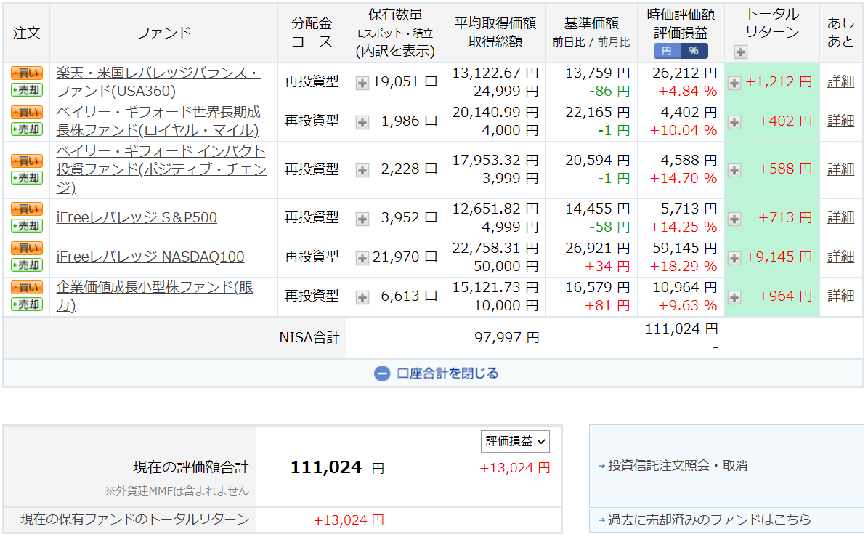This screenshot has width=868, height=537.
Task: Expand total return details for +9,145 円
Action: point(734,258)
